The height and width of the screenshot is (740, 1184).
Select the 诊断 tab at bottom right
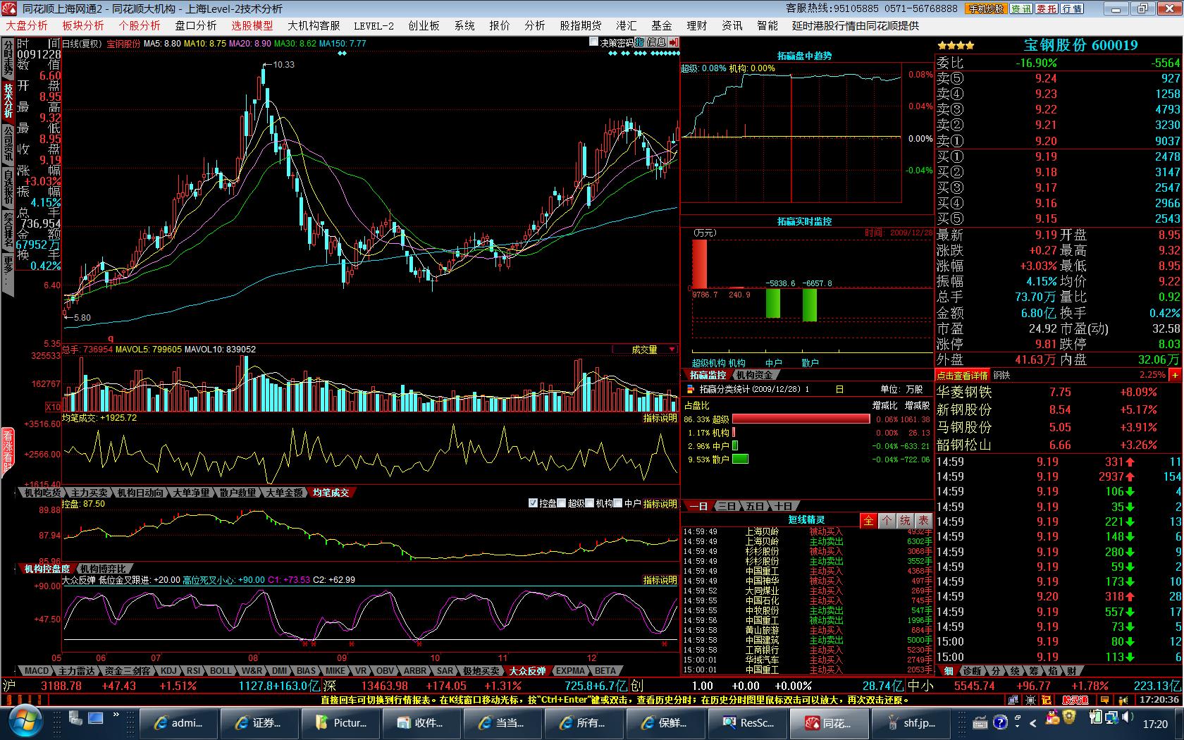tap(972, 671)
